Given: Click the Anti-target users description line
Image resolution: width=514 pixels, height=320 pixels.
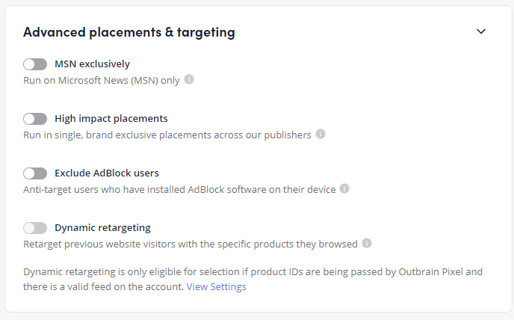Looking at the screenshot, I should point(179,190).
